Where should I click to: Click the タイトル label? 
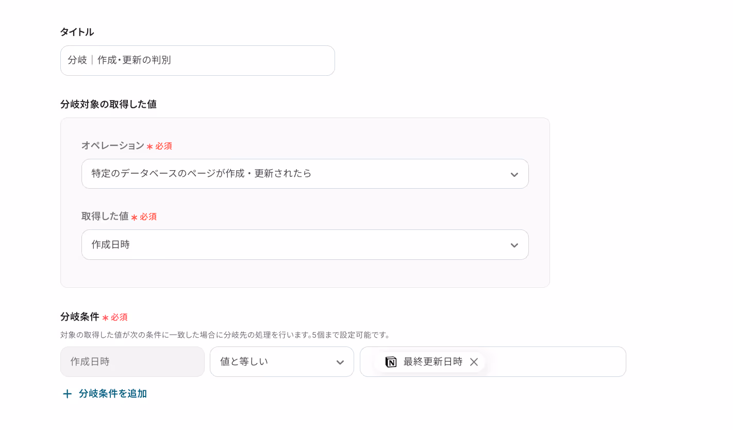[x=77, y=32]
